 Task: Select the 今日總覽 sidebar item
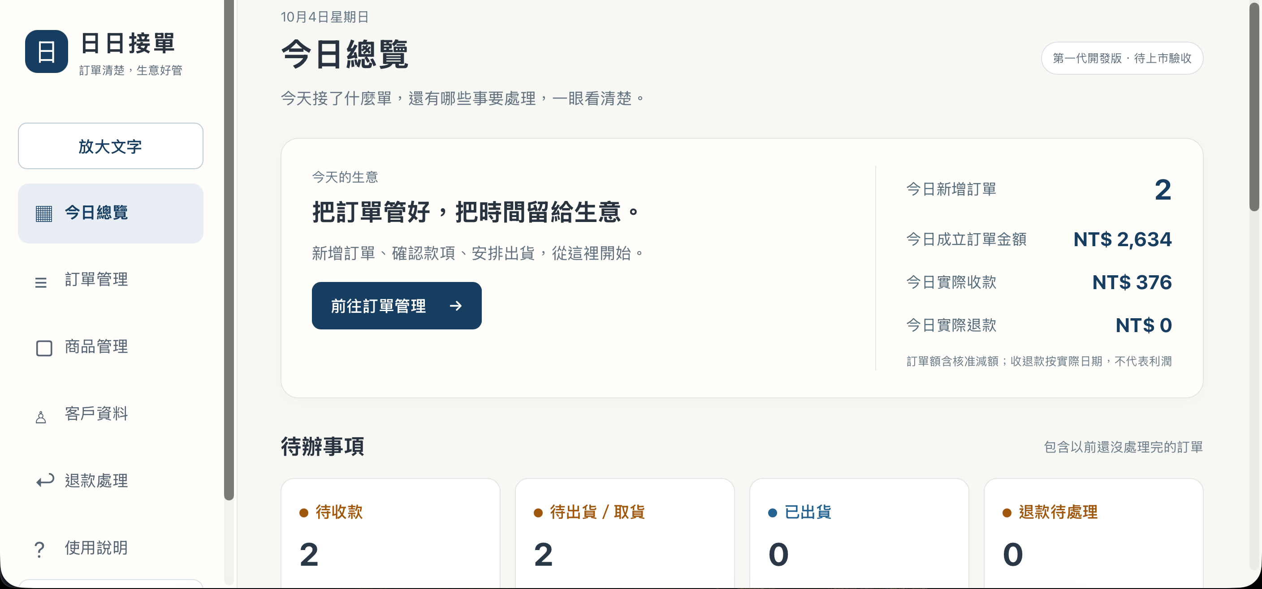coord(110,213)
